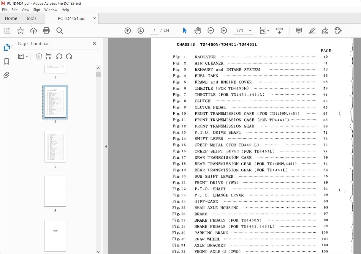
Task: Open the View menu
Action: pos(25,10)
